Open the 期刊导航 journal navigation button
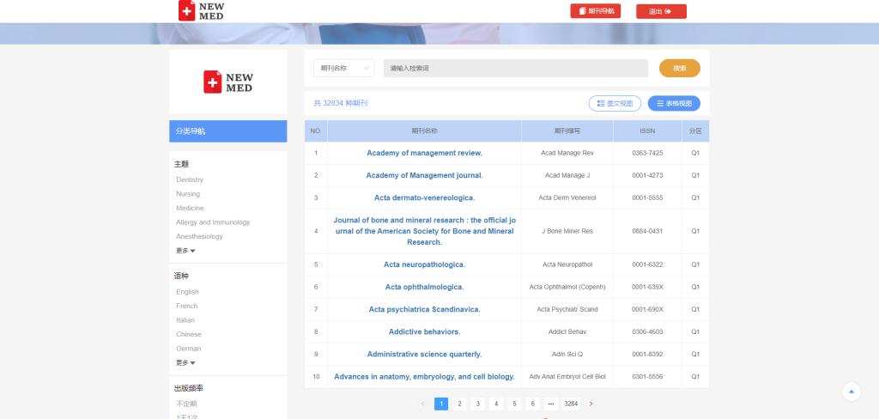 coord(595,11)
